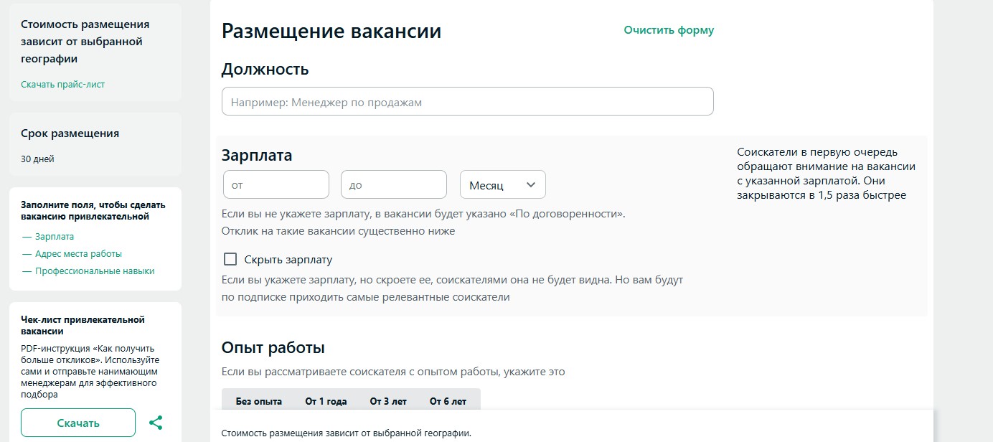Choose the От 6 лет experience option
The image size is (993, 442).
[448, 401]
